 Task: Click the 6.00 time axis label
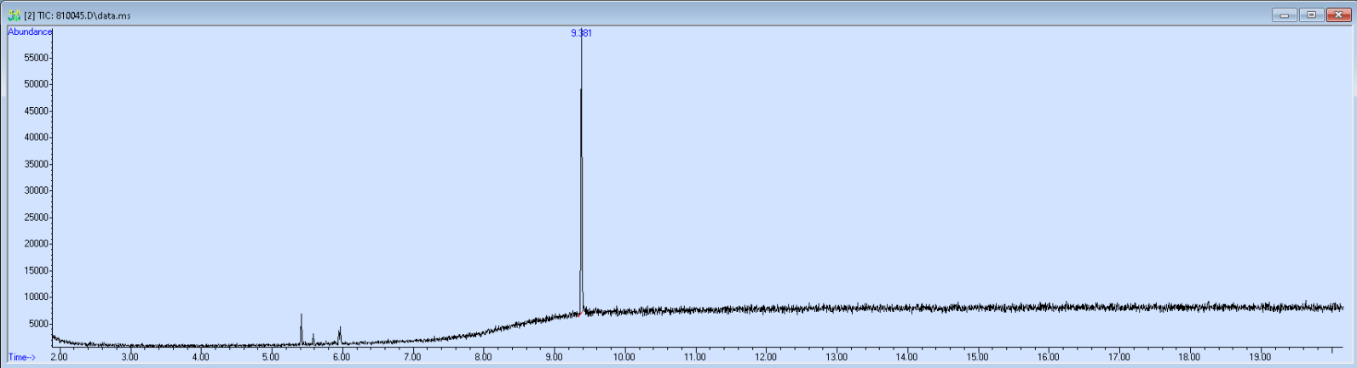click(x=342, y=357)
